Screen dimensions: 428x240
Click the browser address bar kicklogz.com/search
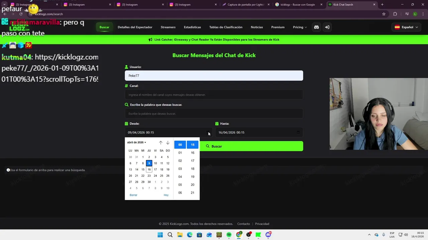[x=201, y=14]
